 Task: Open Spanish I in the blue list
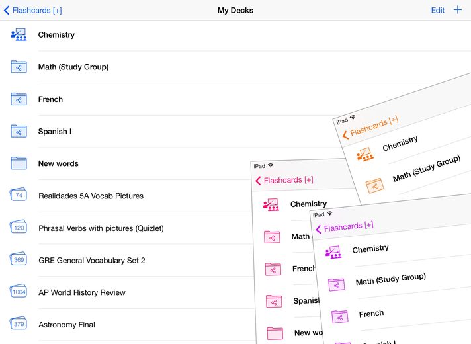point(55,131)
